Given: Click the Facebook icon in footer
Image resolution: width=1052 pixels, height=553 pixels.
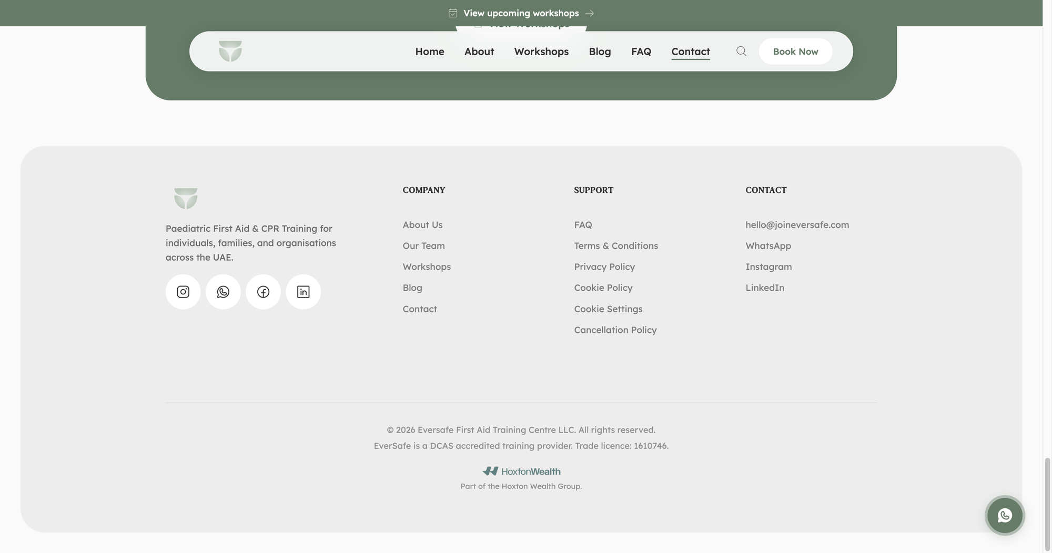Looking at the screenshot, I should click(263, 292).
